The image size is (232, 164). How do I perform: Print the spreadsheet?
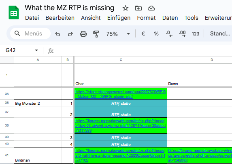click(x=83, y=34)
